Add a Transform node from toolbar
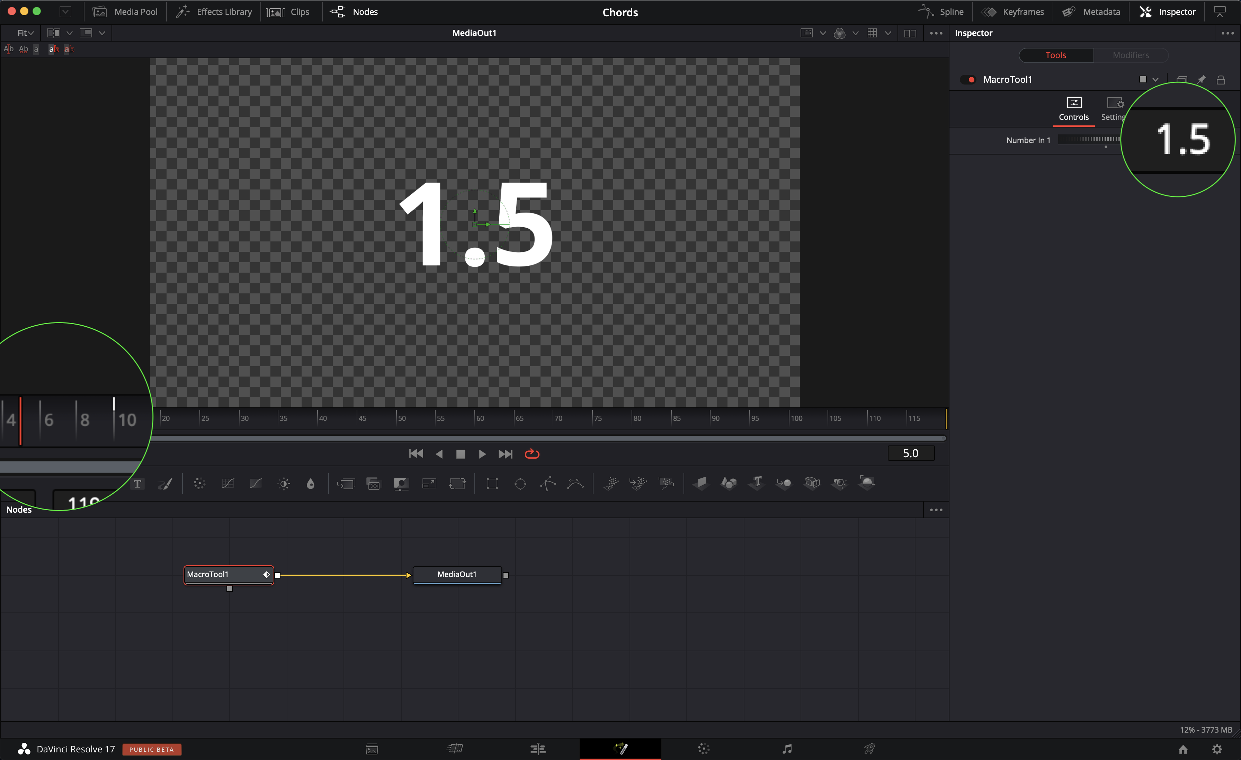The height and width of the screenshot is (760, 1241). 457,484
